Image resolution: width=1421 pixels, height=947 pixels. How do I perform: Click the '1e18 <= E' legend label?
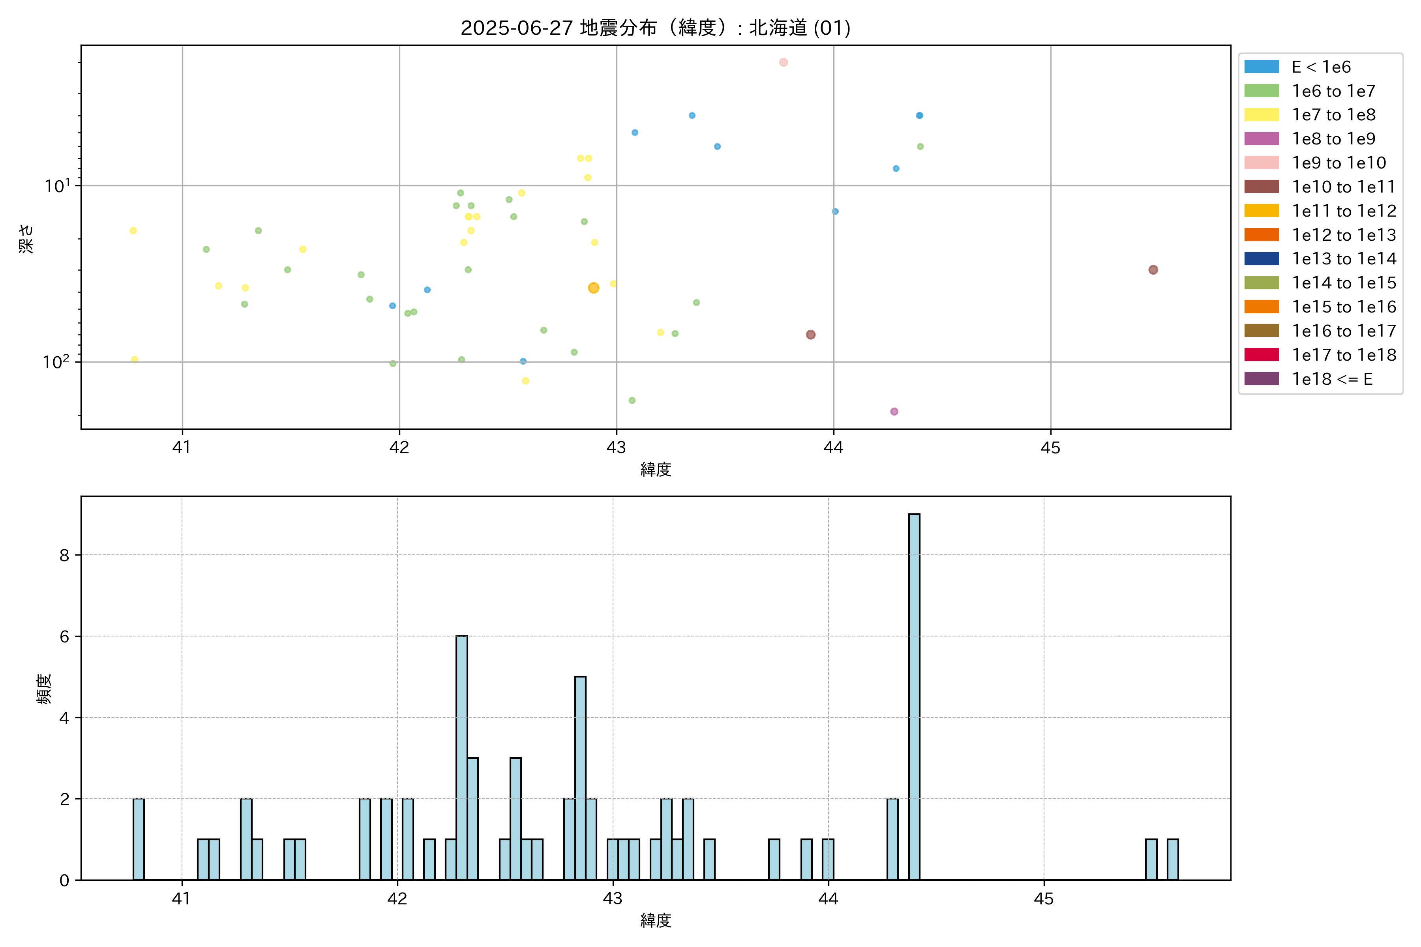[1332, 379]
